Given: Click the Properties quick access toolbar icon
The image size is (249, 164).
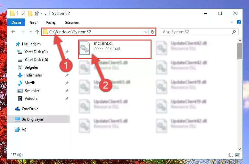Looking at the screenshot, I should pos(23,14).
